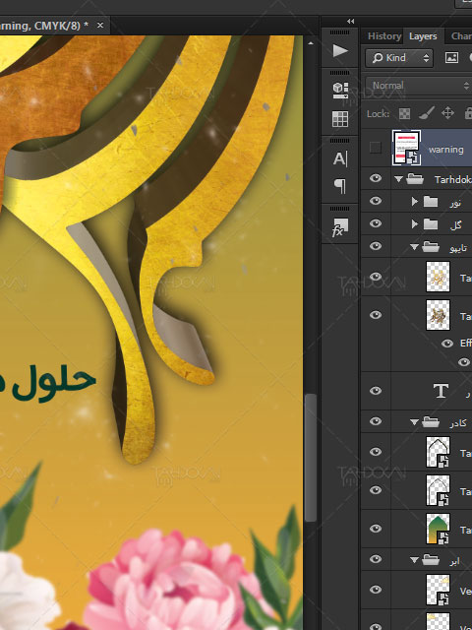
Task: Open the Actions panel play icon
Action: (340, 50)
